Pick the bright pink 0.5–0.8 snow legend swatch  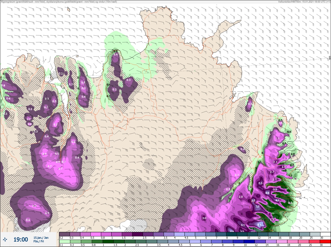pyautogui.click(x=96, y=234)
